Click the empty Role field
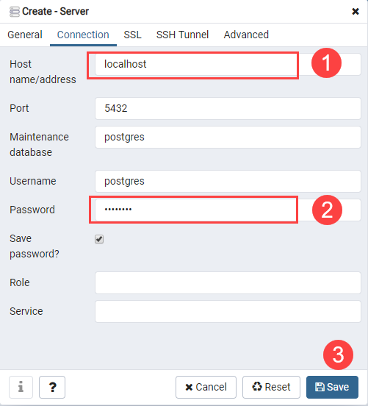Screen dimensions: 368x406 pyautogui.click(x=228, y=282)
